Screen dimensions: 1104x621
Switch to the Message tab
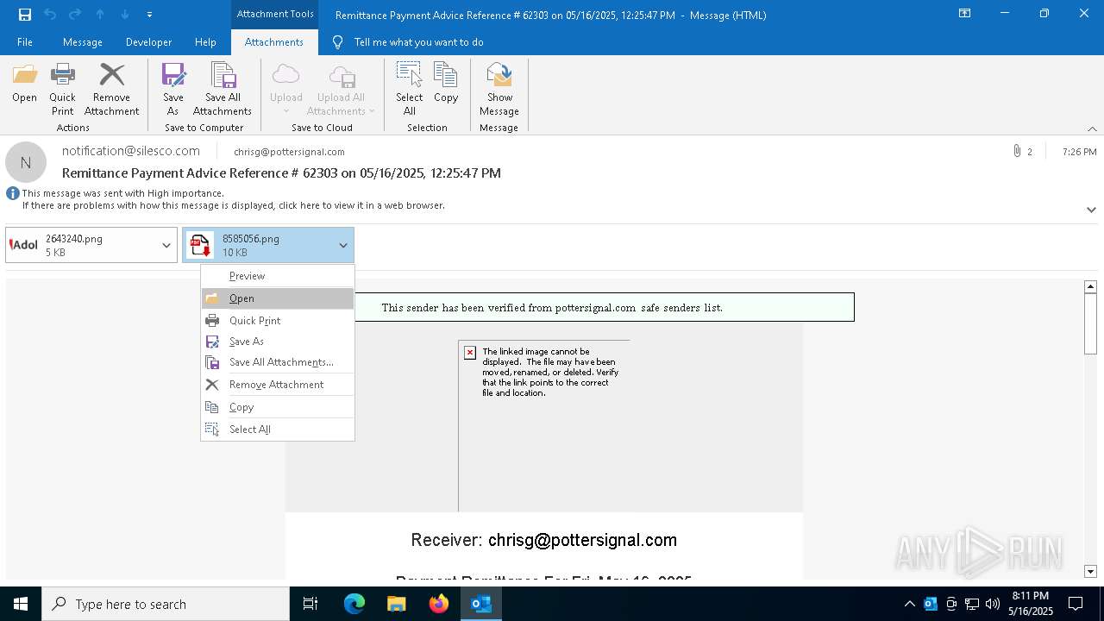[x=83, y=42]
